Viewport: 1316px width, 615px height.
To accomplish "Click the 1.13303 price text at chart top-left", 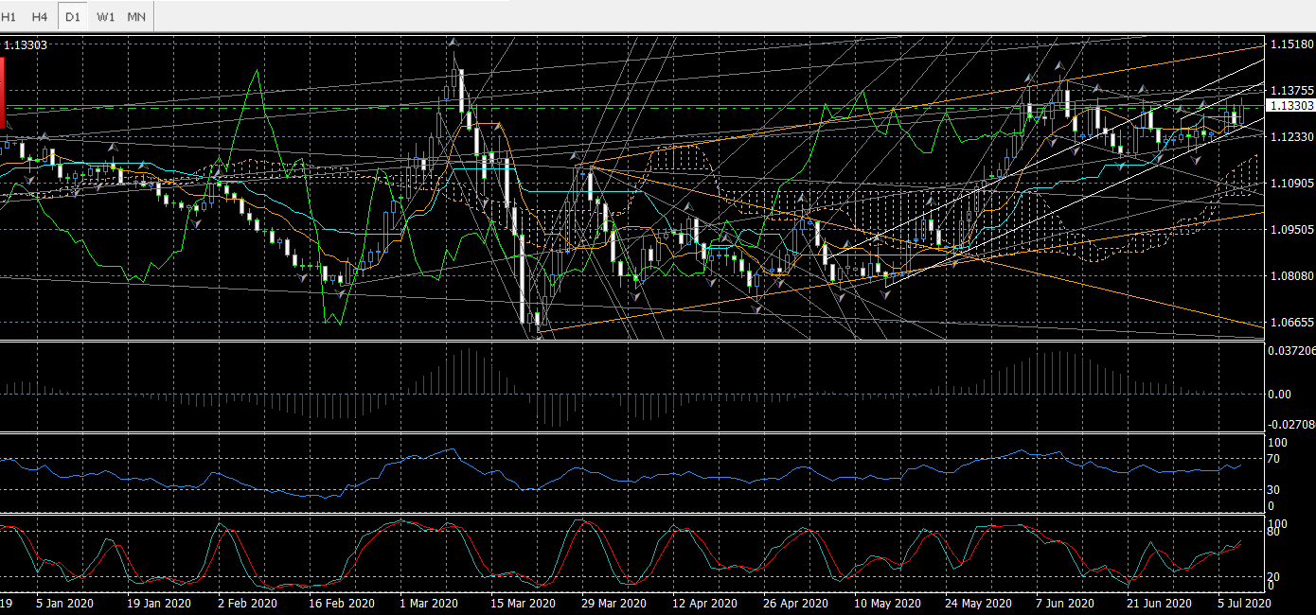I will click(27, 44).
